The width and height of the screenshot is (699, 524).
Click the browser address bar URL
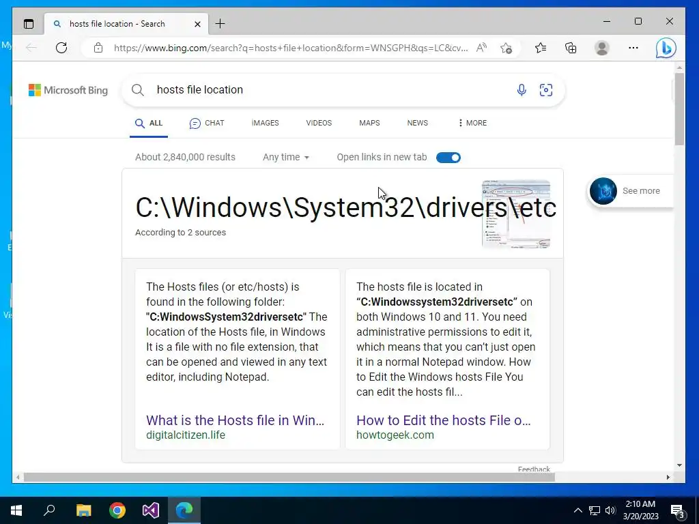(x=291, y=48)
